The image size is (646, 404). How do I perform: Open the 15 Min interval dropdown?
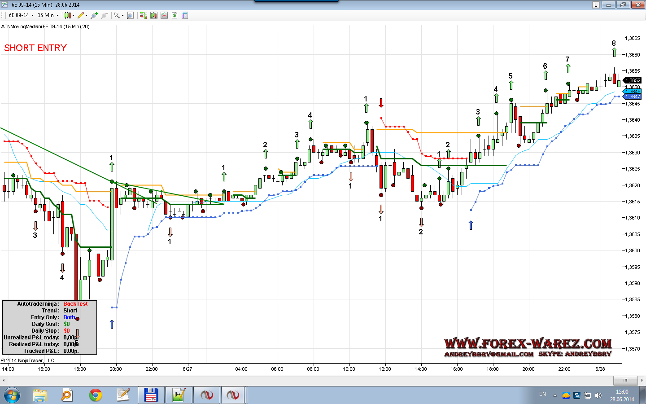coord(48,15)
